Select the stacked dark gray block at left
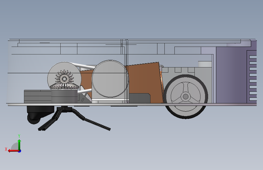Viewport: 263px width, 170px height. (x=38, y=96)
